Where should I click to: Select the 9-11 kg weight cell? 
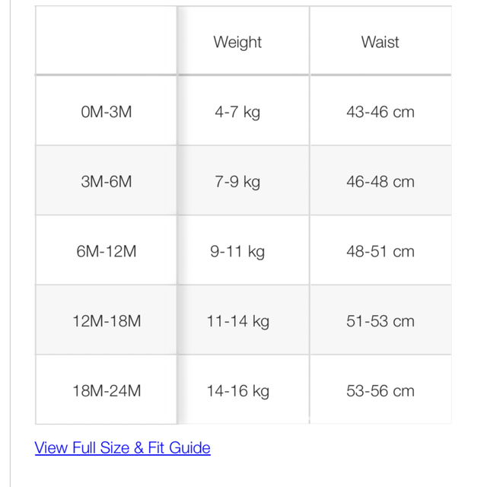click(x=243, y=250)
